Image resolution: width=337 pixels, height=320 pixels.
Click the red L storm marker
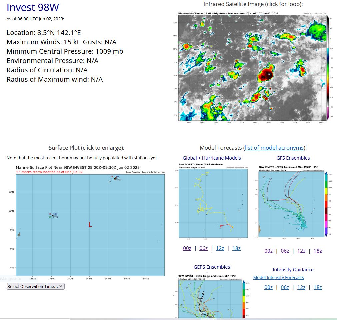[x=90, y=225]
